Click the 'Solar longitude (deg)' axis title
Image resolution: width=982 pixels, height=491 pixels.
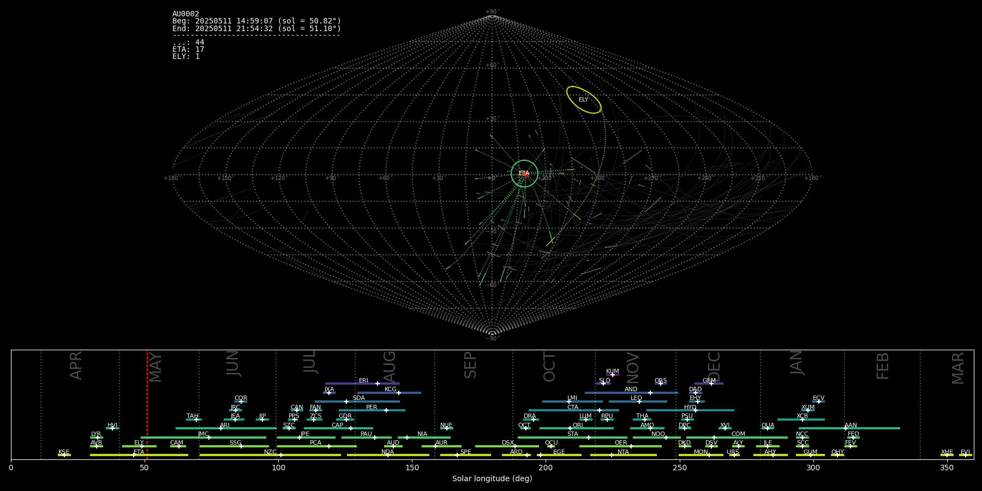[x=492, y=479]
